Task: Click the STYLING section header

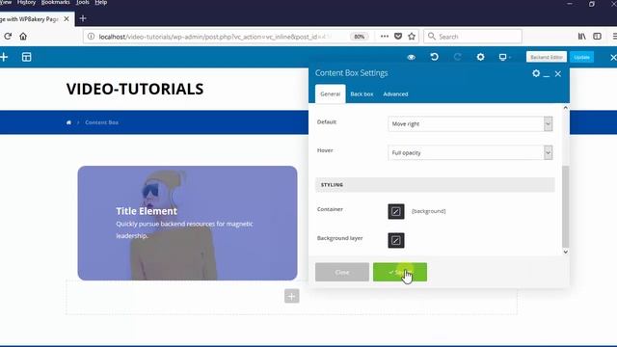Action: coord(435,185)
